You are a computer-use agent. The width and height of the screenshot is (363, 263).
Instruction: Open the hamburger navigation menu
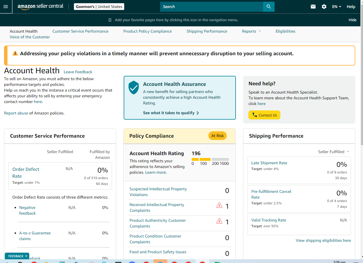[6, 7]
